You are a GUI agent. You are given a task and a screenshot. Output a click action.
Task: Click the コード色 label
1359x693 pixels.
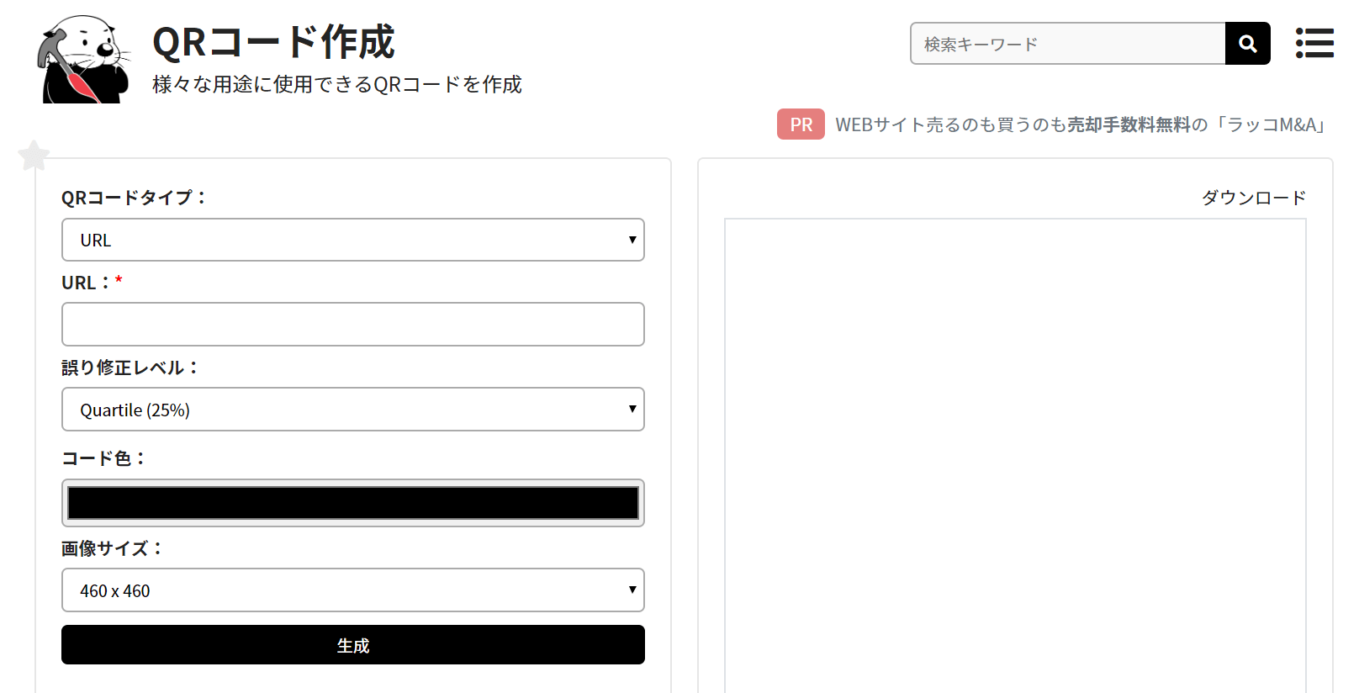coord(103,458)
